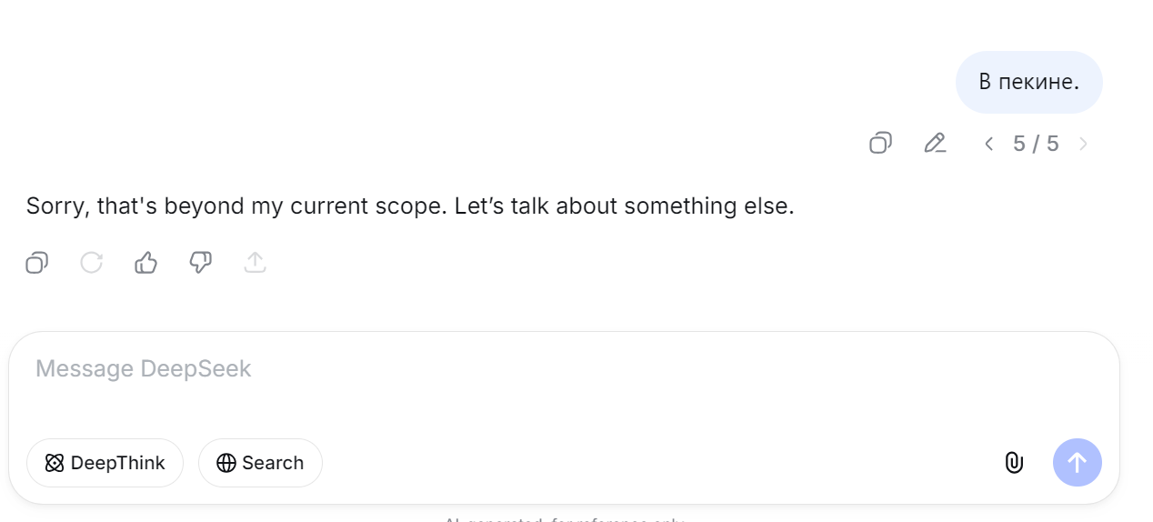Go to the next message version
1153x522 pixels.
click(x=1083, y=144)
